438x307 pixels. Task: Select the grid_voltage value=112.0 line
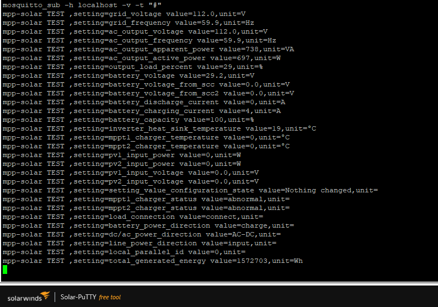(124, 14)
